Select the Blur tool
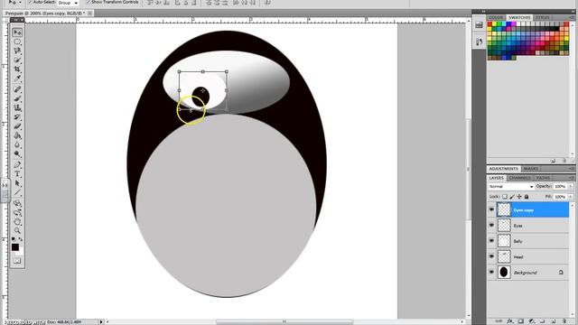The width and height of the screenshot is (578, 325). [17, 144]
